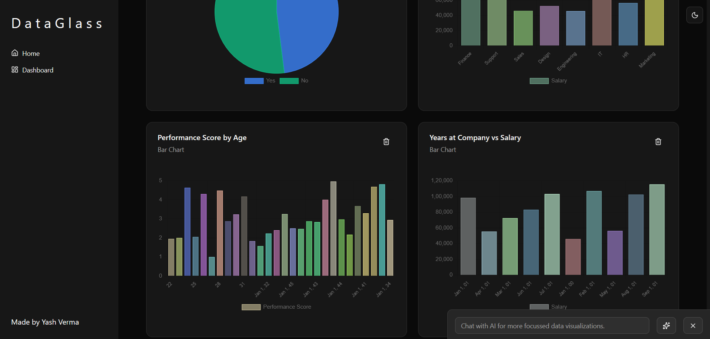
Task: Click the Performance Score by Age heading
Action: tap(202, 138)
